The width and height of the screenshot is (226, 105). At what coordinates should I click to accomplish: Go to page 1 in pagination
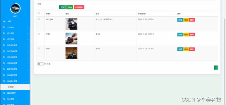pyautogui.click(x=216, y=67)
